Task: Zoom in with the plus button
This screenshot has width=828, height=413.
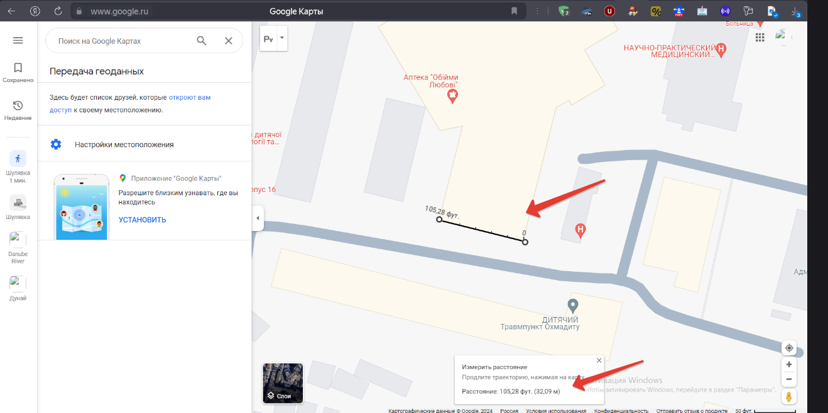Action: 789,365
